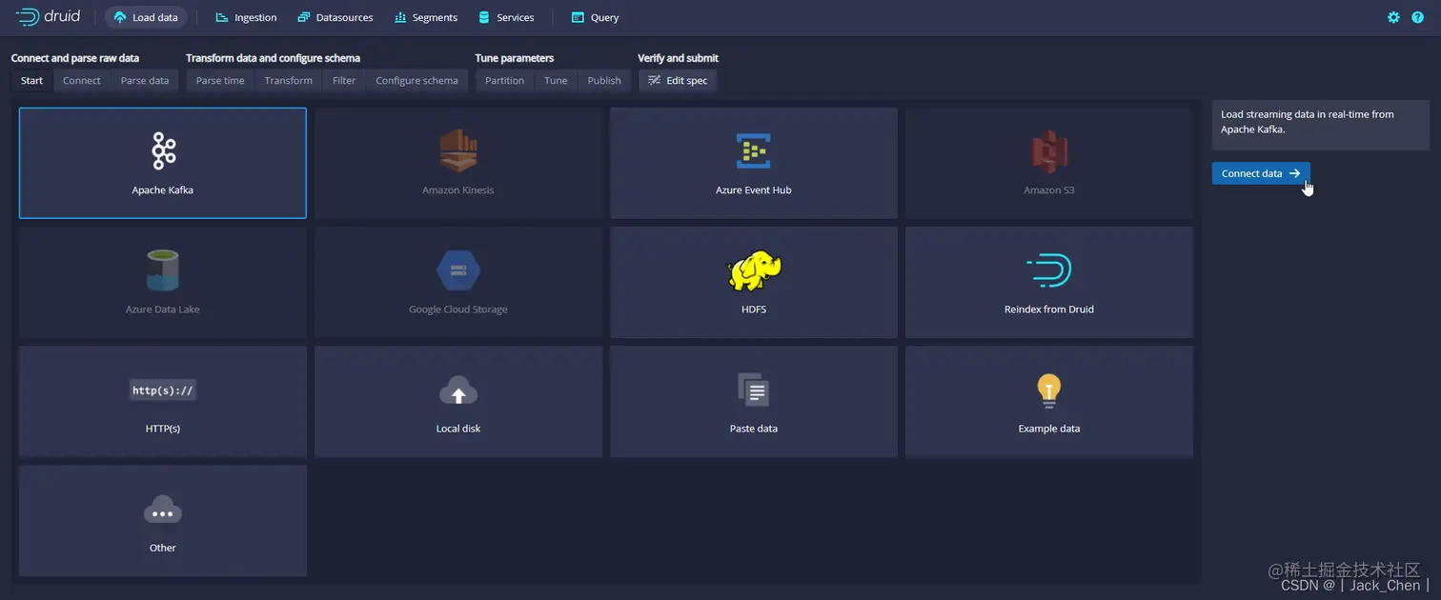Open the Query view
The height and width of the screenshot is (600, 1441).
595,17
